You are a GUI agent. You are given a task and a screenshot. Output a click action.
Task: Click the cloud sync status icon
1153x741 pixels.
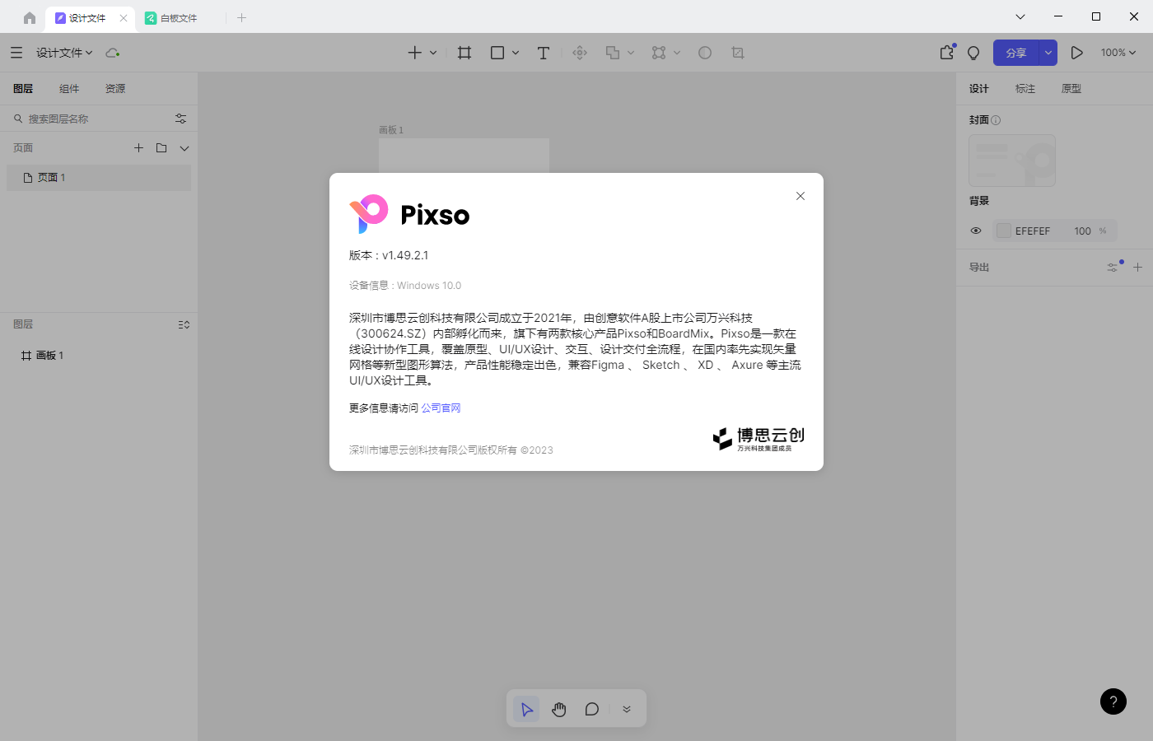(113, 53)
